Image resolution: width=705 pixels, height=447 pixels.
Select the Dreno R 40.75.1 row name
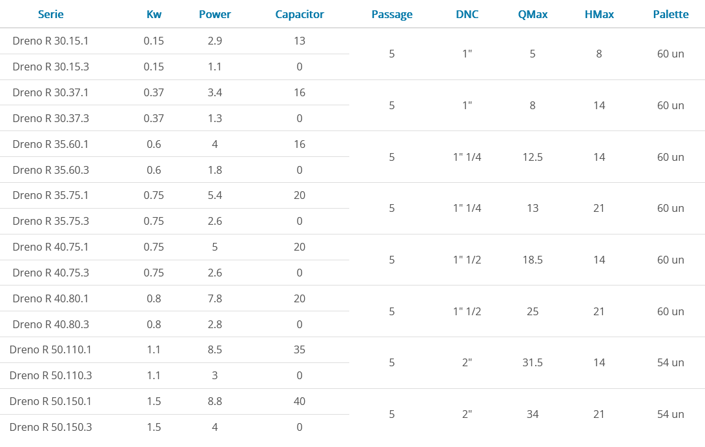coord(50,247)
